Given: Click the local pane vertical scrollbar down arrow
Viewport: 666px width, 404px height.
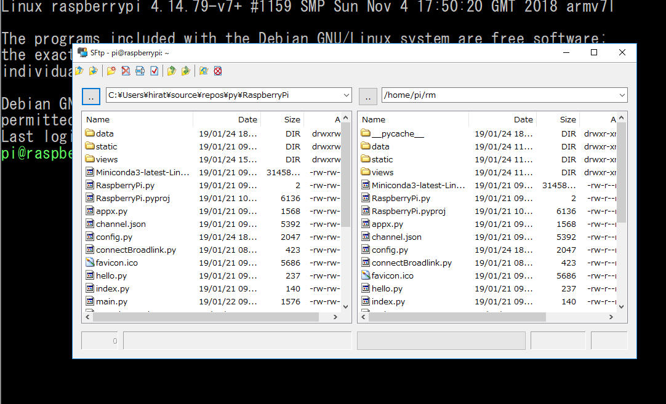Looking at the screenshot, I should tap(346, 307).
